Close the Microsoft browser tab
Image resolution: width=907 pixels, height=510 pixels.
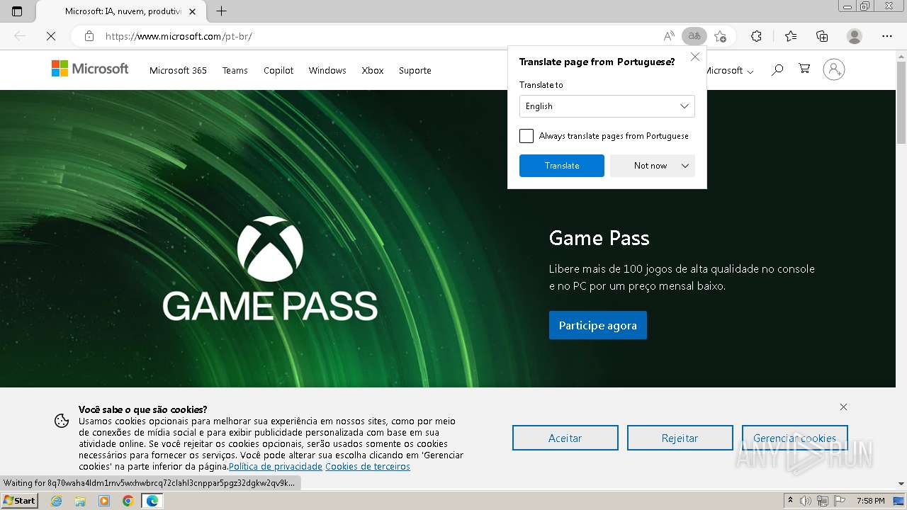click(x=192, y=11)
